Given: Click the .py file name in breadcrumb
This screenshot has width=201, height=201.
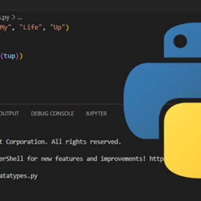Looking at the screenshot, I should click(4, 18).
